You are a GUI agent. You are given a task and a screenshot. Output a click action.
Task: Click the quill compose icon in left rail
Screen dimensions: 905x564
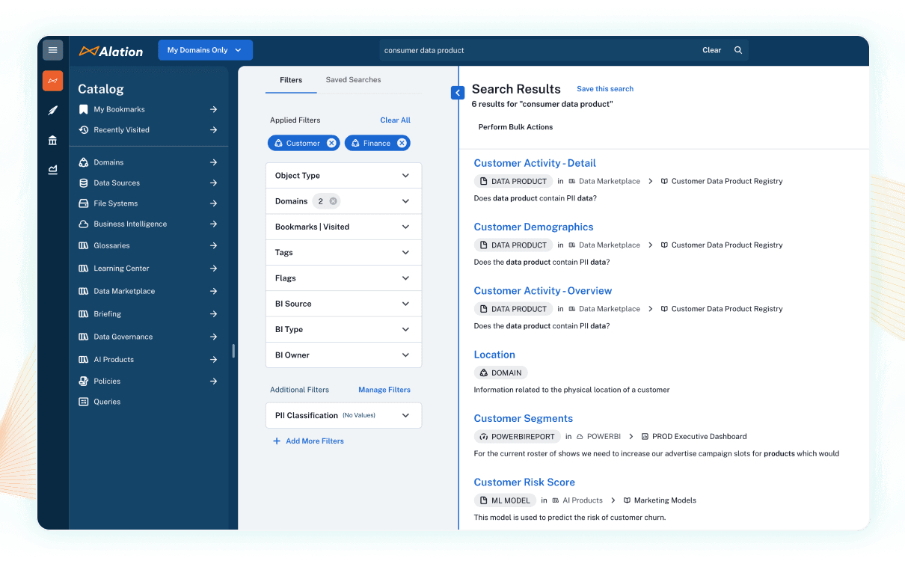tap(52, 110)
